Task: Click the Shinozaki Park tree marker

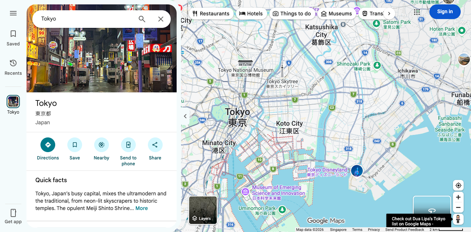Action: (377, 65)
